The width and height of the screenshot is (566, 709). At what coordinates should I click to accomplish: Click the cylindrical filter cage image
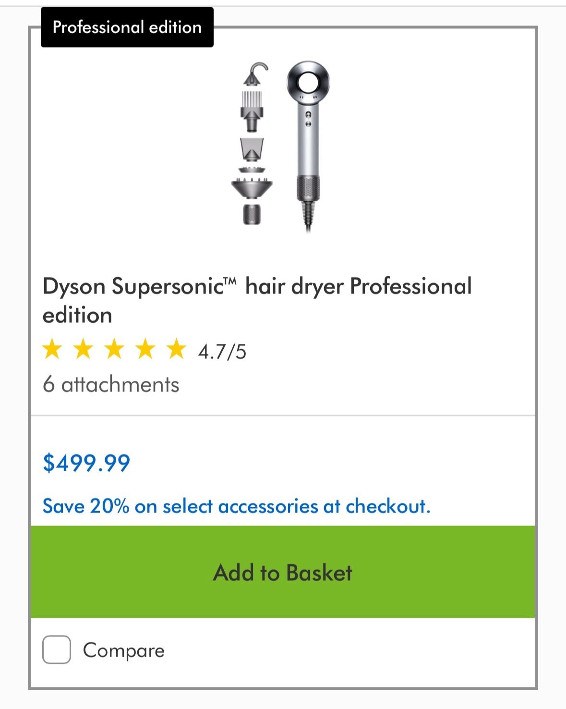[252, 214]
